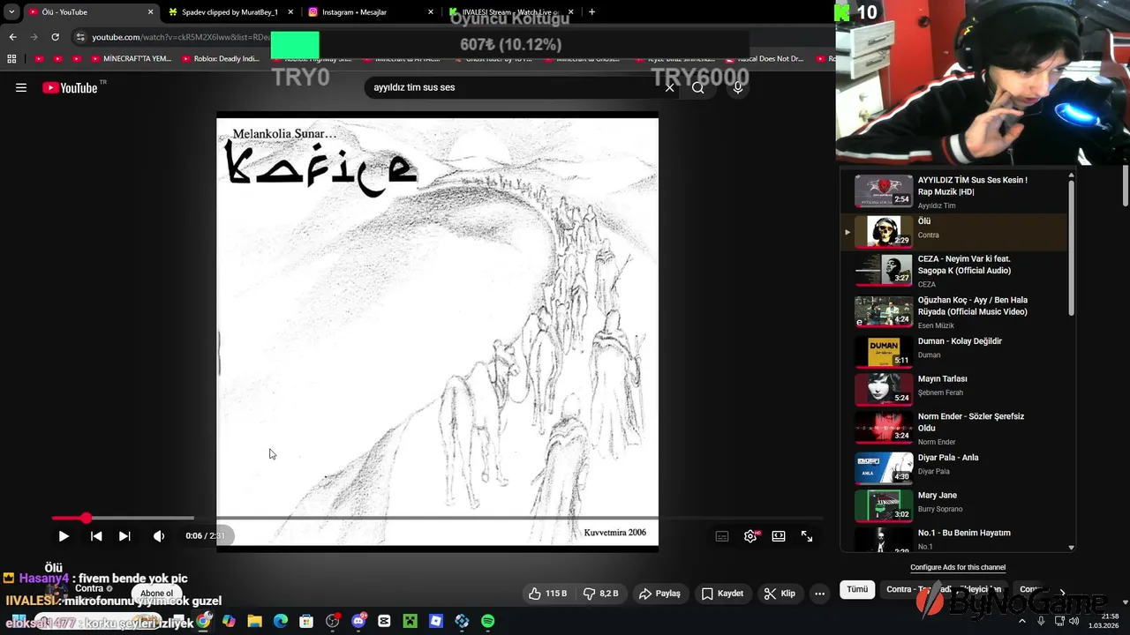Open Spotify from the taskbar
1130x635 pixels.
[488, 621]
